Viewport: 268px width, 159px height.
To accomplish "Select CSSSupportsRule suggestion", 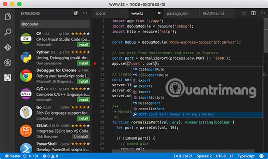I will click(x=197, y=75).
